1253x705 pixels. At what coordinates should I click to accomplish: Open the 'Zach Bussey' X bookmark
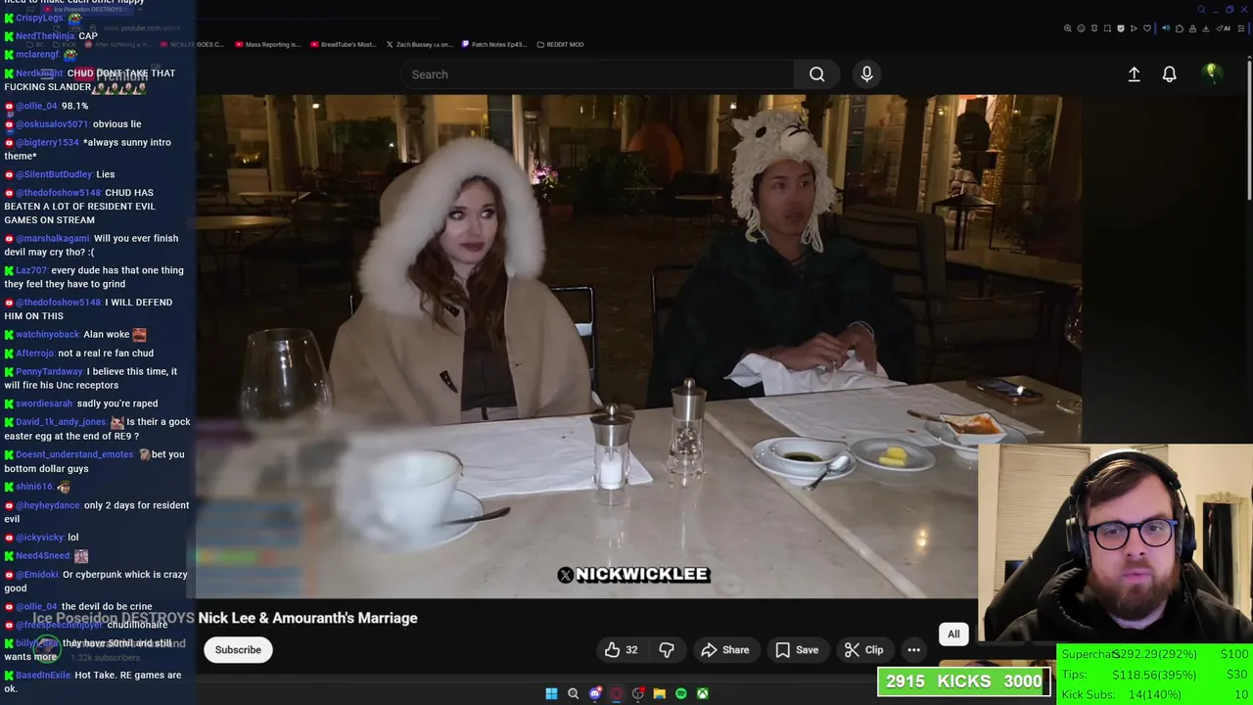[419, 44]
